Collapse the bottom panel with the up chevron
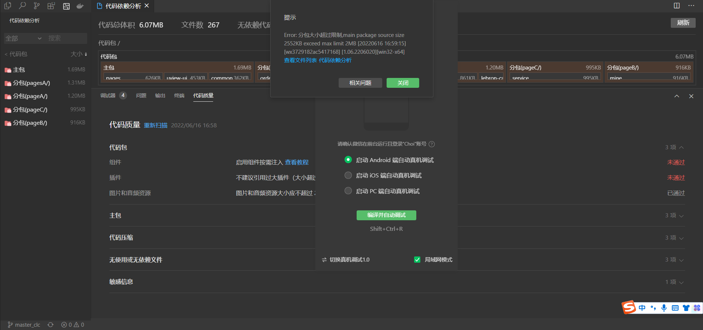Screen dimensions: 703x330 pyautogui.click(x=677, y=96)
